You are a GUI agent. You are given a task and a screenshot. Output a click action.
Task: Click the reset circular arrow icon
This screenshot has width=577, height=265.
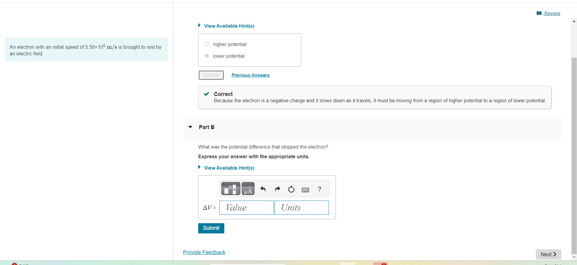click(x=291, y=189)
